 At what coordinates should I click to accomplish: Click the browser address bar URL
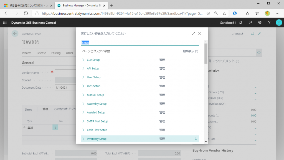point(122,13)
